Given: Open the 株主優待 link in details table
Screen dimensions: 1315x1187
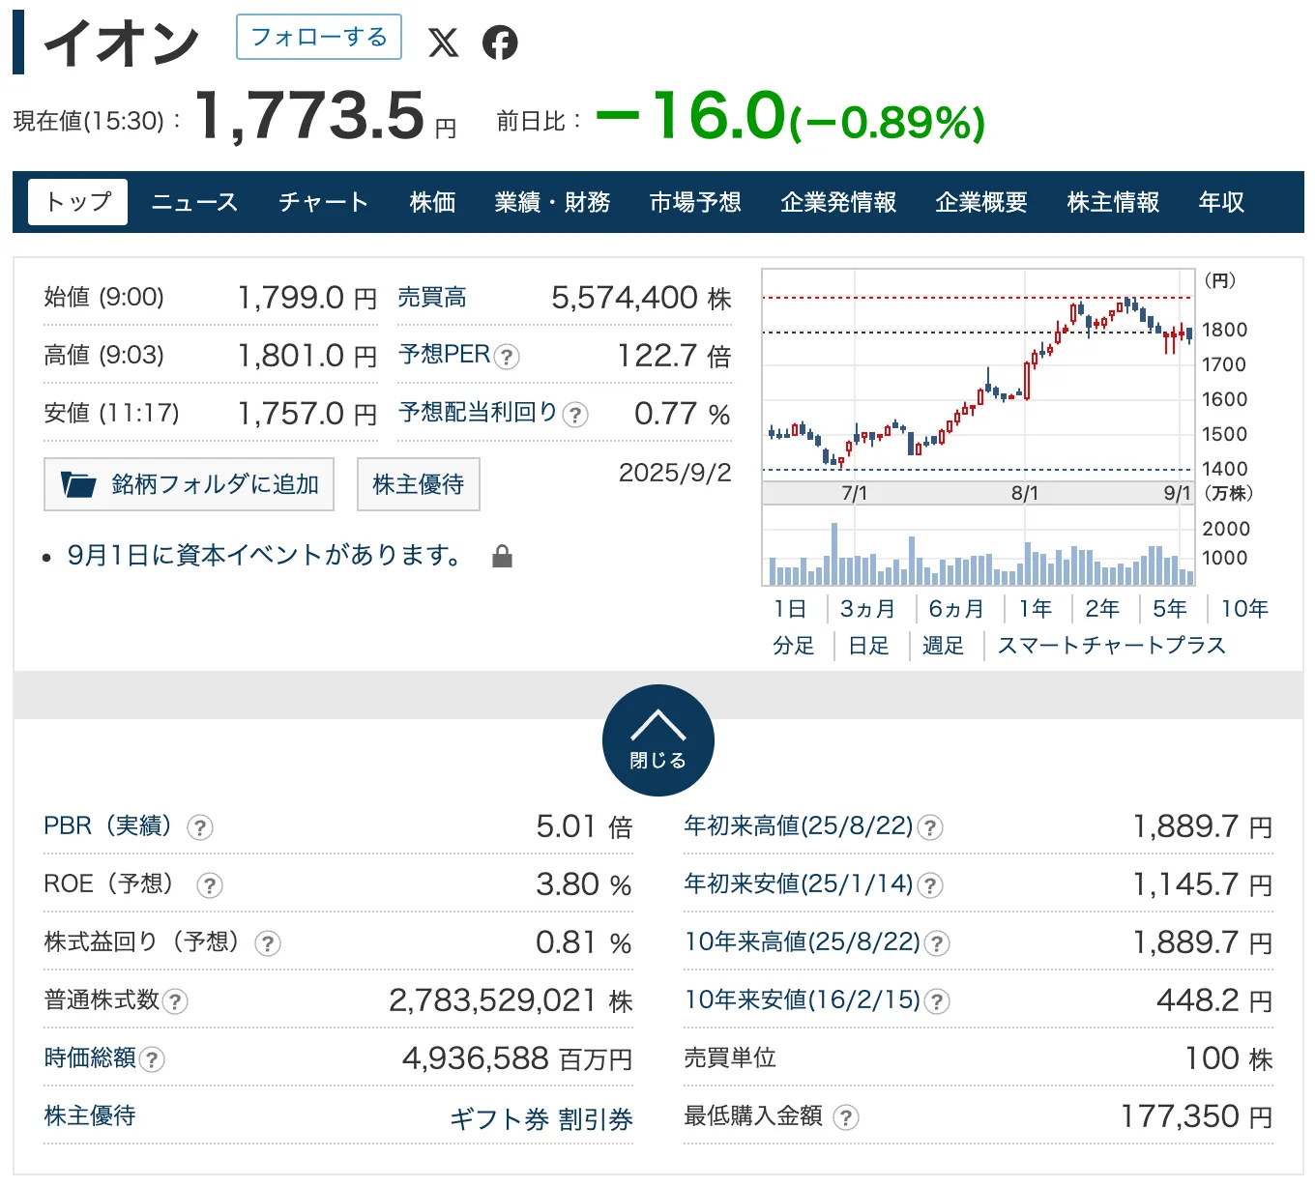Looking at the screenshot, I should [90, 1116].
